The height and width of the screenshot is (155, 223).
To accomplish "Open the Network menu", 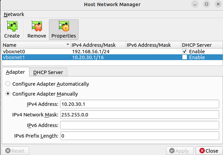I will [14, 14].
